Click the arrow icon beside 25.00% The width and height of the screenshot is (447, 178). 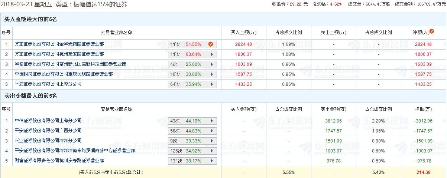211,64
